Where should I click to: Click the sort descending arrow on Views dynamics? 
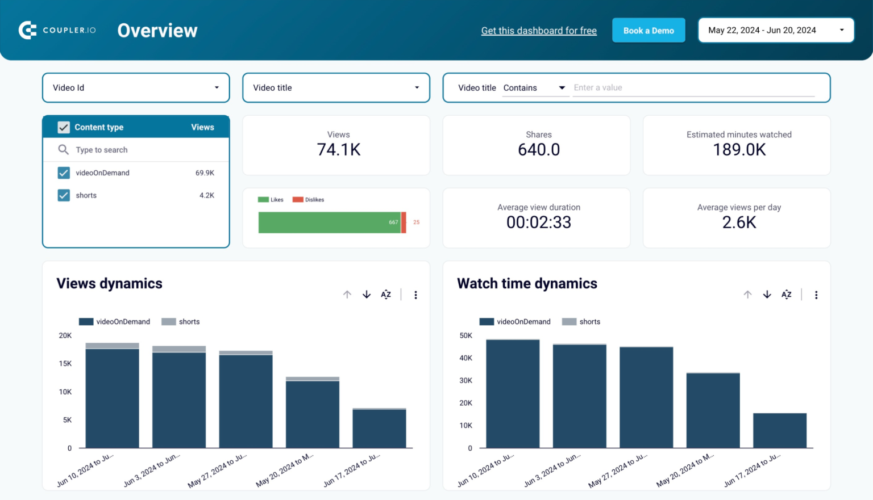pyautogui.click(x=367, y=295)
